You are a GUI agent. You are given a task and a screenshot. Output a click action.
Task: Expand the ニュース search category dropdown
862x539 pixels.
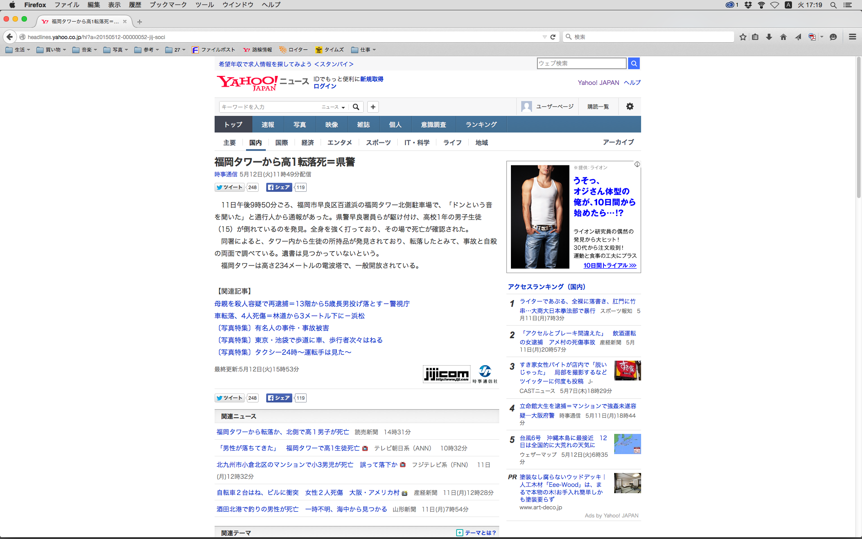(x=333, y=107)
